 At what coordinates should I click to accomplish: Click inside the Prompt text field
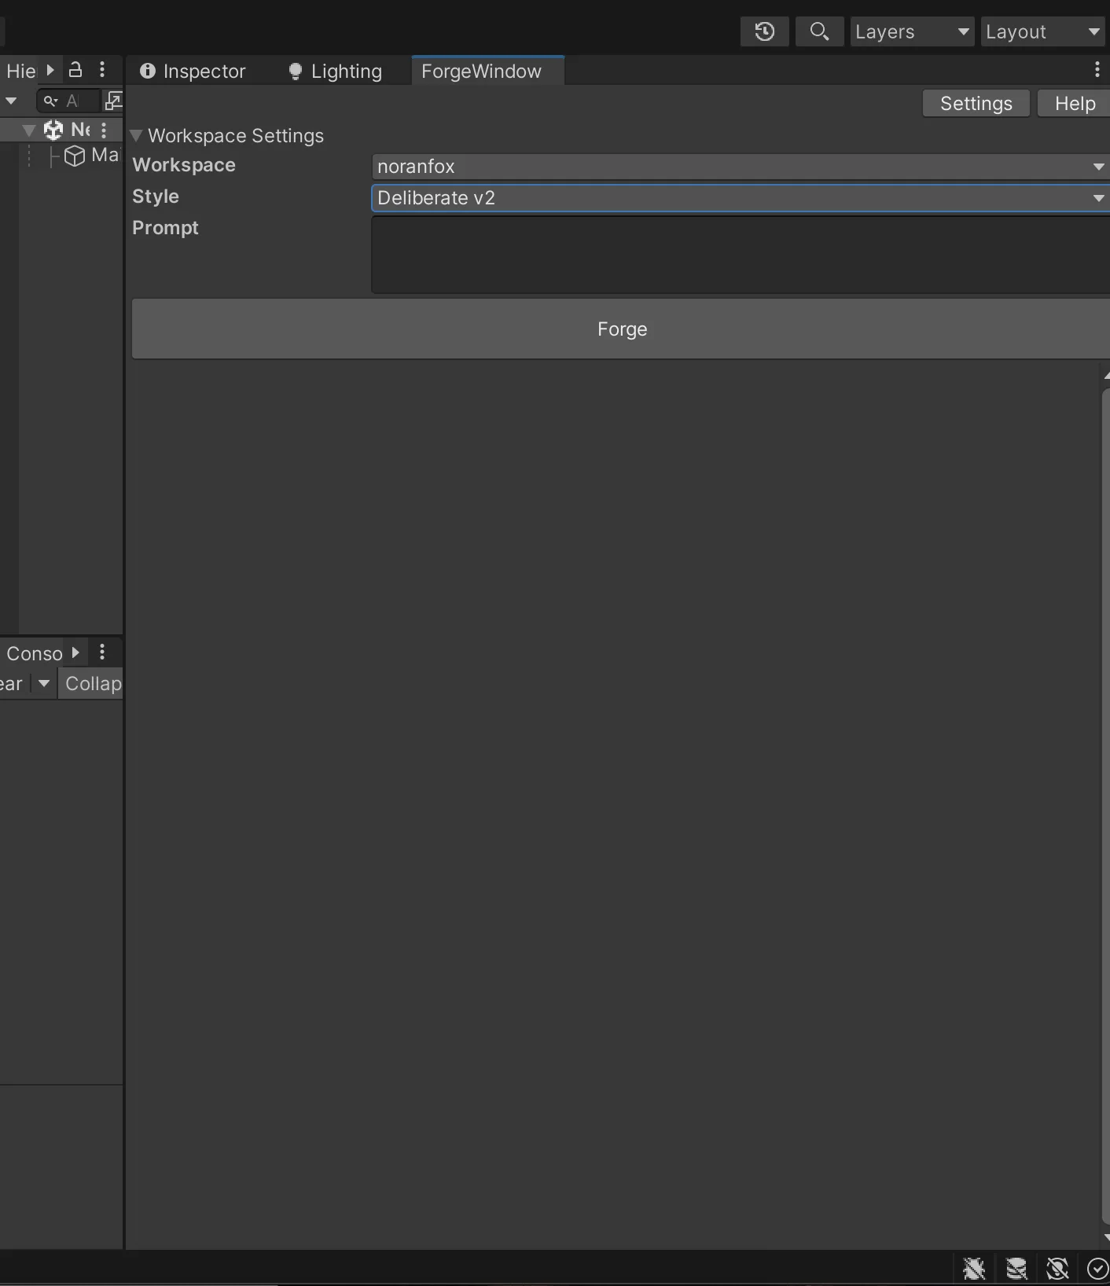coord(740,255)
